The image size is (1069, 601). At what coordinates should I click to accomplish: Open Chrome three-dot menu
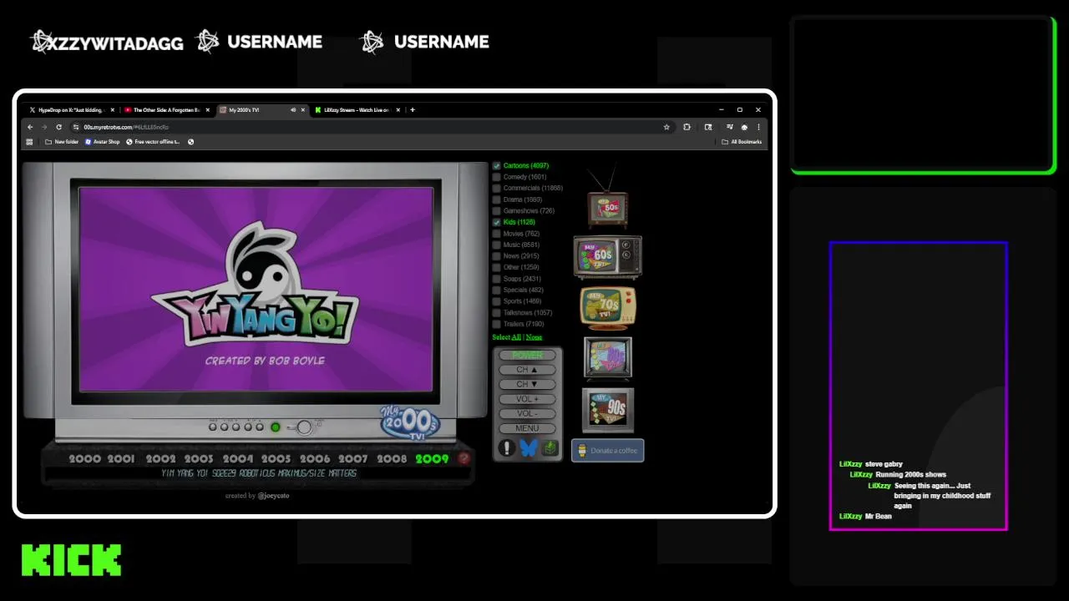pos(758,127)
